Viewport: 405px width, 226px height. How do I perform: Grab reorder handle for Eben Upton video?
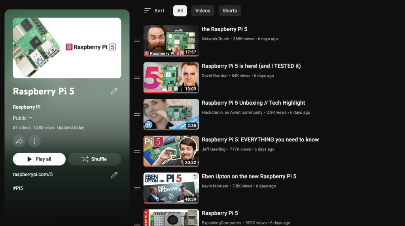137,188
